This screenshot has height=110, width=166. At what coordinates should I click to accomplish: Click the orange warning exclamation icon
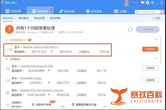(10, 29)
